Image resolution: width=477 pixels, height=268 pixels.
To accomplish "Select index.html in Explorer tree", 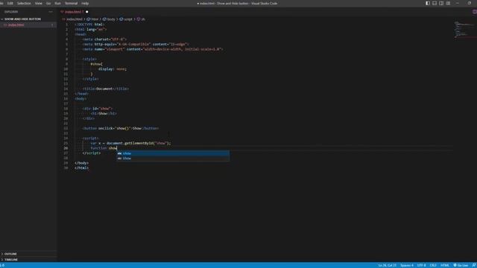I will tap(28, 25).
